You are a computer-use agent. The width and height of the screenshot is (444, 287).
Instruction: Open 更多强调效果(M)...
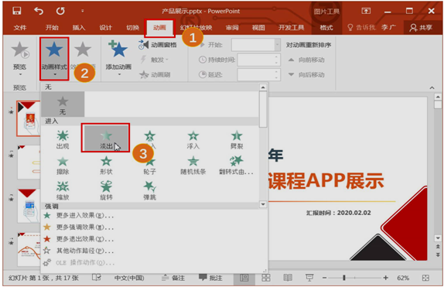tap(78, 227)
